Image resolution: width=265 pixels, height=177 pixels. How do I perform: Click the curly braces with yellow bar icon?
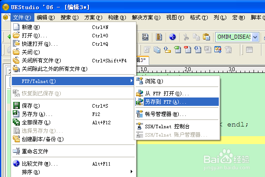click(x=167, y=50)
